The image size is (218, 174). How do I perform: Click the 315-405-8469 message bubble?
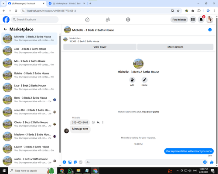coord(80,122)
